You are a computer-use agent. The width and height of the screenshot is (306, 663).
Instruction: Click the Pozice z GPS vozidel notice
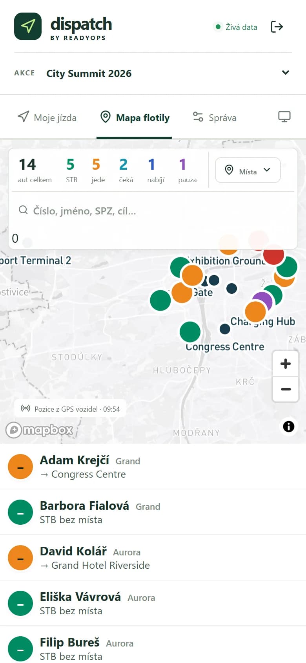point(70,409)
